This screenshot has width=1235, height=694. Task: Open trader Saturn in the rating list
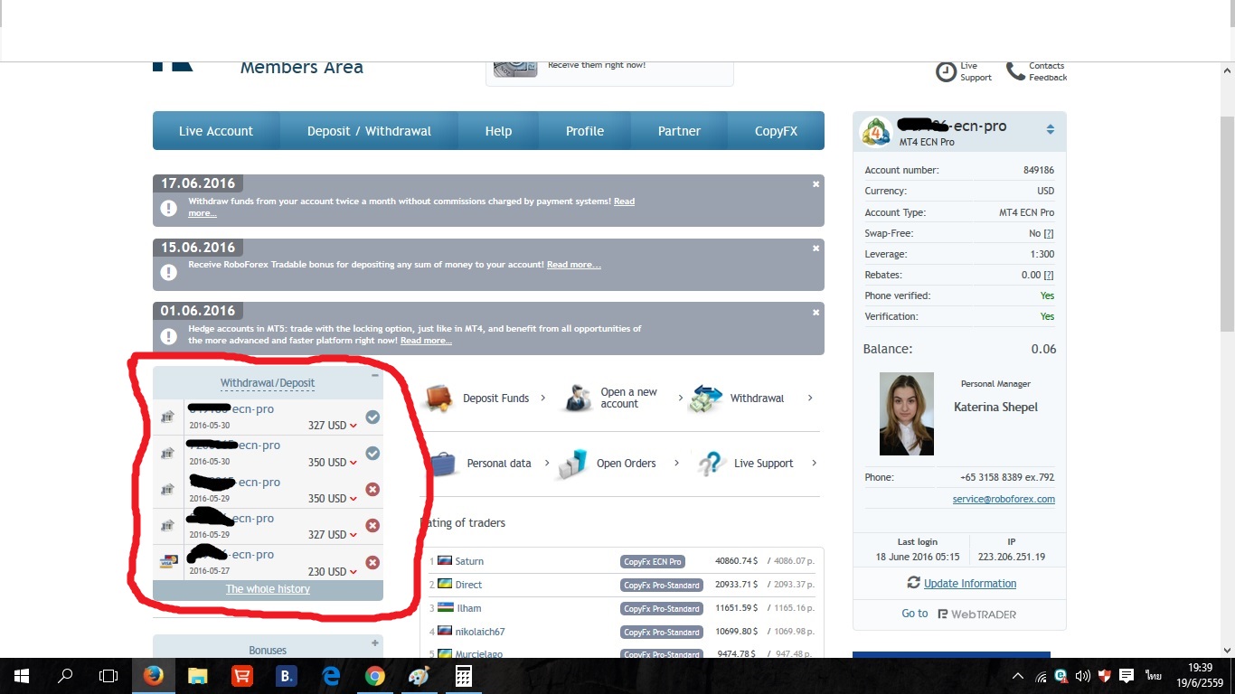[469, 561]
